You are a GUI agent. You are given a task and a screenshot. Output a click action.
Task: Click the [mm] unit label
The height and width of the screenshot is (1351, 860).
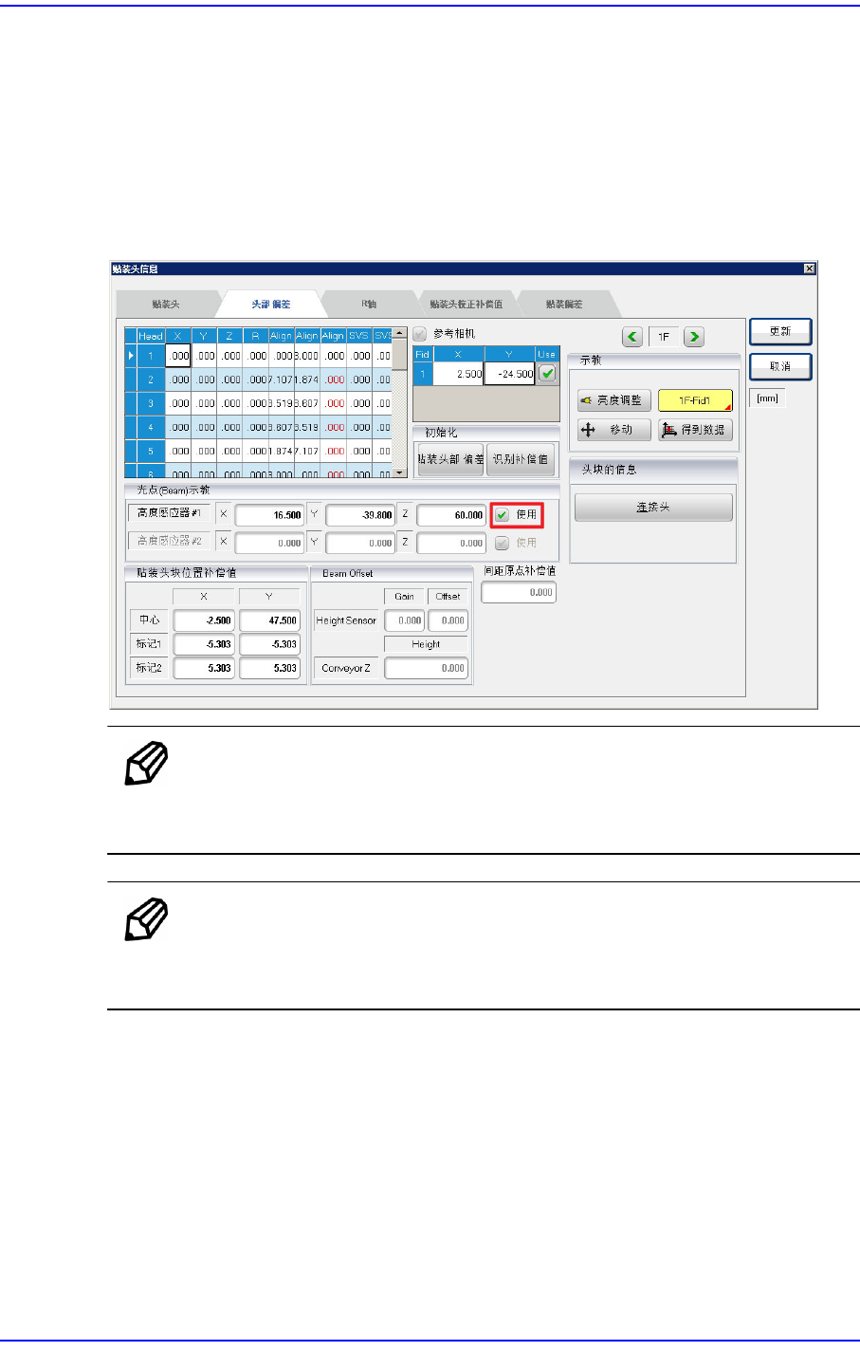768,398
